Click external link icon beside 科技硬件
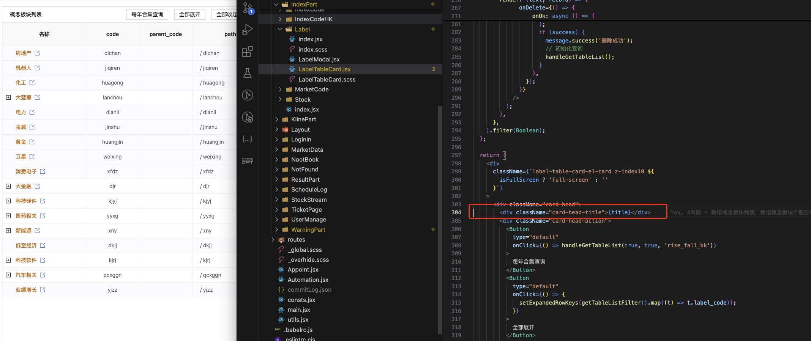811x341 pixels. pyautogui.click(x=43, y=201)
